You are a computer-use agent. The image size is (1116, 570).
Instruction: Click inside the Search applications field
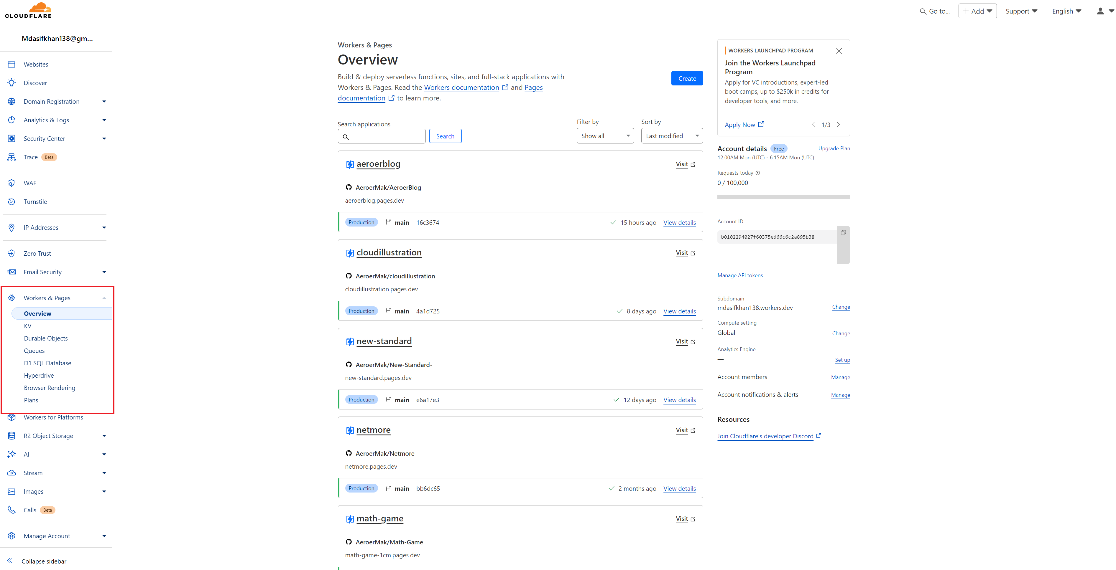click(x=381, y=136)
